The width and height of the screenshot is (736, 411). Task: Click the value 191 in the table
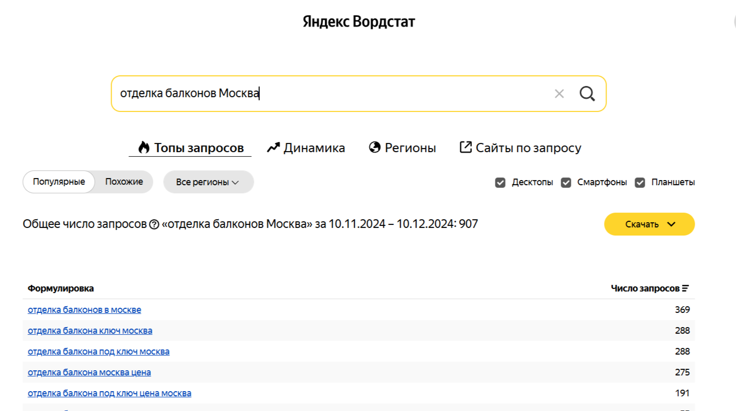coord(683,393)
